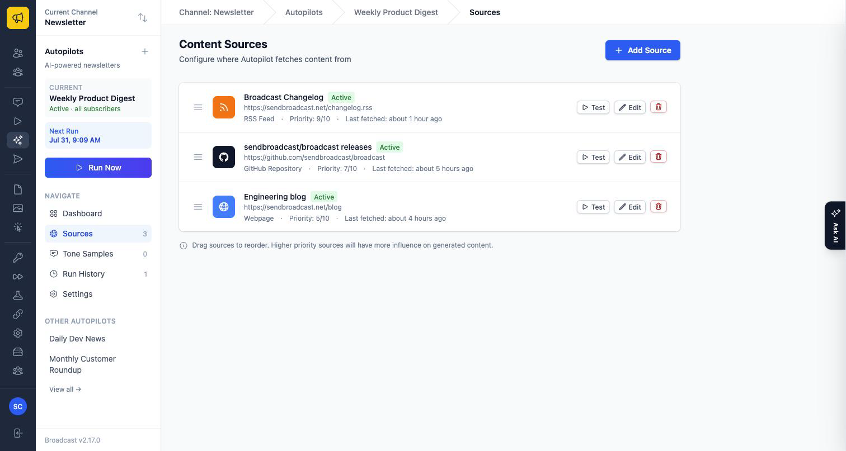Image resolution: width=846 pixels, height=451 pixels.
Task: Open Tone Samples in the Navigate menu
Action: coord(98,254)
